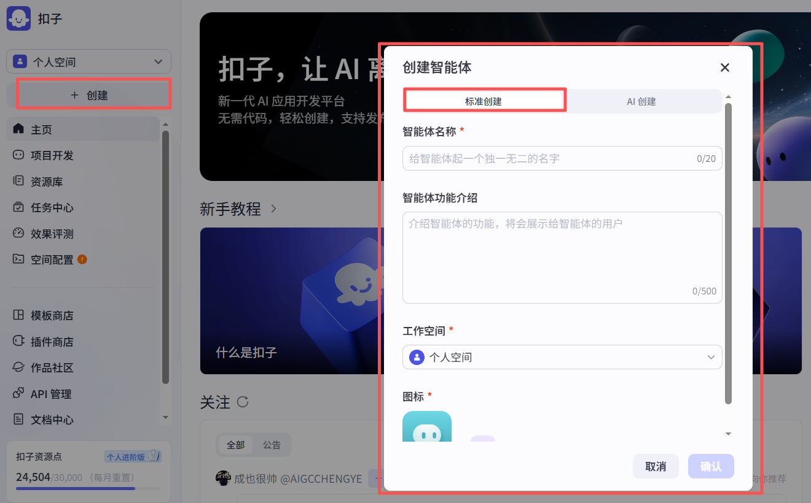811x503 pixels.
Task: Open the 个人空间 workspace selector in sidebar
Action: tap(88, 61)
